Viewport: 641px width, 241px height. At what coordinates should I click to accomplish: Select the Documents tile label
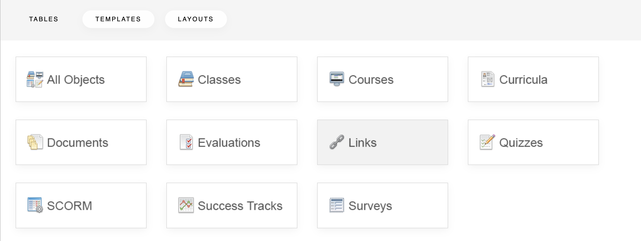coord(77,143)
